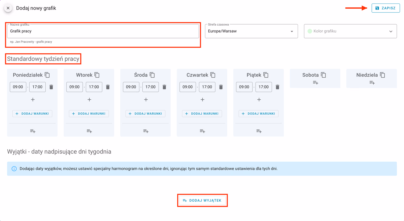Click list-add icon at bottom of Wtorek card

(x=89, y=131)
